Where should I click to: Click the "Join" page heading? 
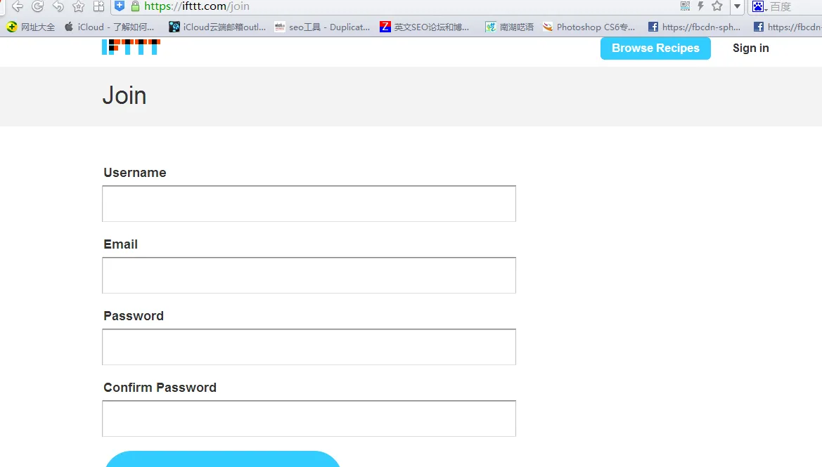(124, 96)
